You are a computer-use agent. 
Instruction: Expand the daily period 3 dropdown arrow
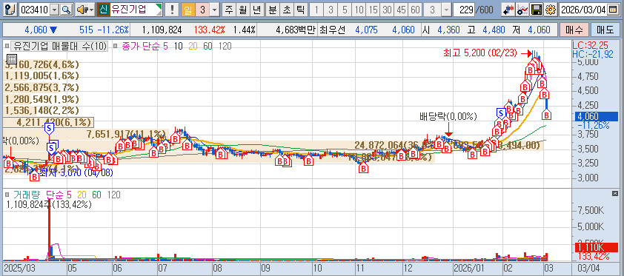[215, 10]
